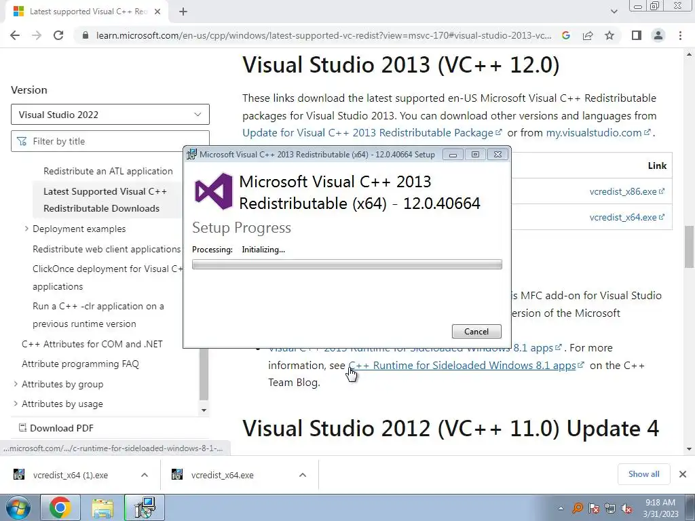The image size is (695, 521).
Task: View site lock information
Action: pyautogui.click(x=86, y=35)
